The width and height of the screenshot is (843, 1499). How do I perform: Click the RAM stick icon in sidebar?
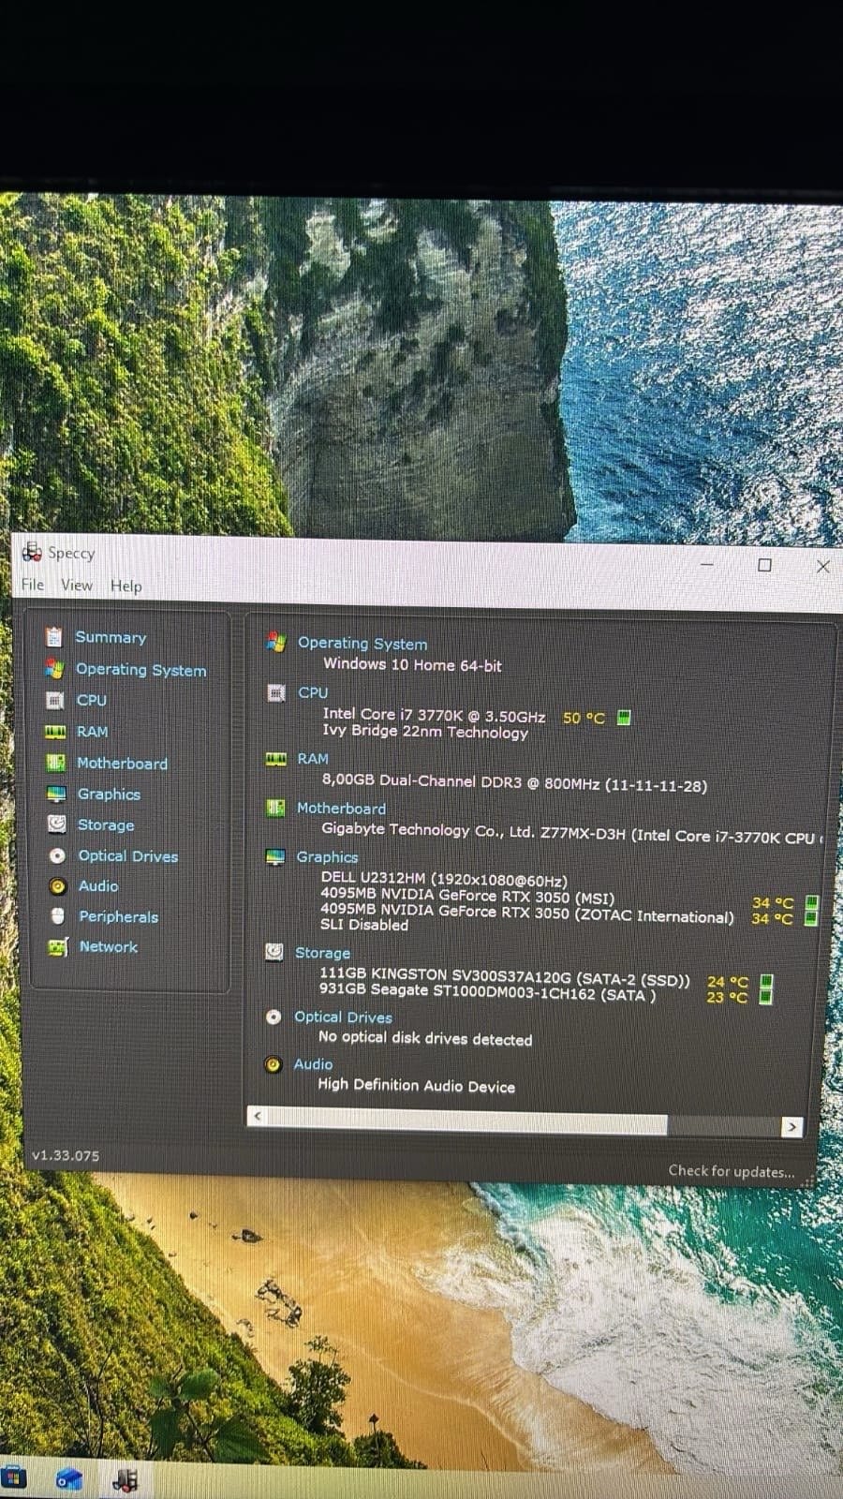tap(55, 732)
